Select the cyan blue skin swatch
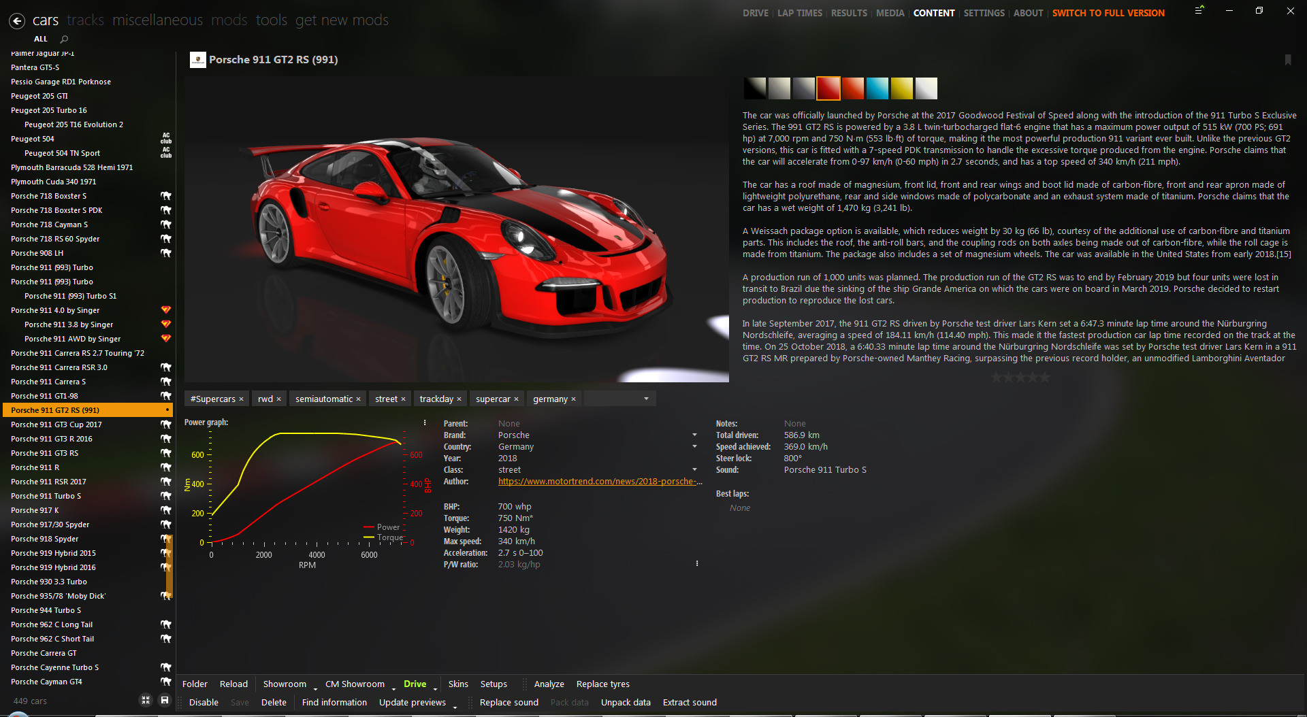1307x717 pixels. [877, 88]
